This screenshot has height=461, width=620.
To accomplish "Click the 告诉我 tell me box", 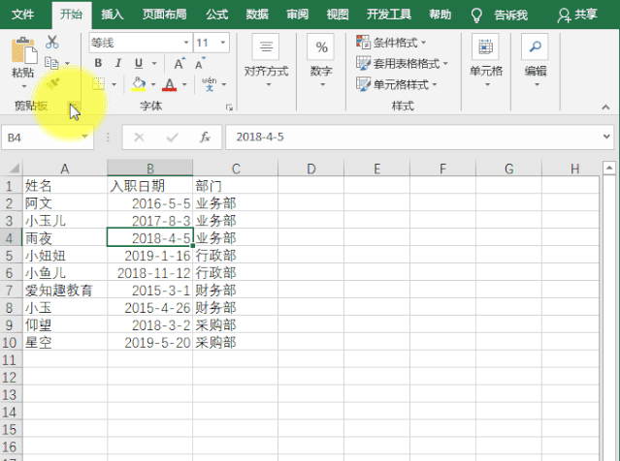I will coord(500,15).
